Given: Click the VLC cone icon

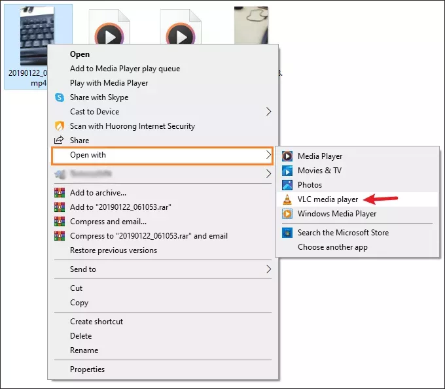Looking at the screenshot, I should pos(287,199).
